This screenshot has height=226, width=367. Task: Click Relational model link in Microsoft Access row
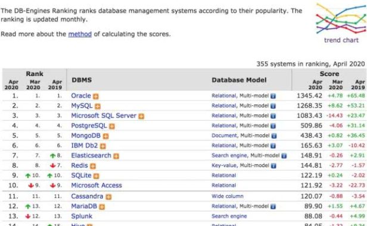pyautogui.click(x=224, y=186)
